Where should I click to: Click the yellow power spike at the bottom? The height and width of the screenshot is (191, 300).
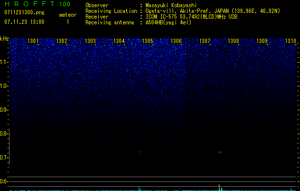pyautogui.click(x=219, y=187)
